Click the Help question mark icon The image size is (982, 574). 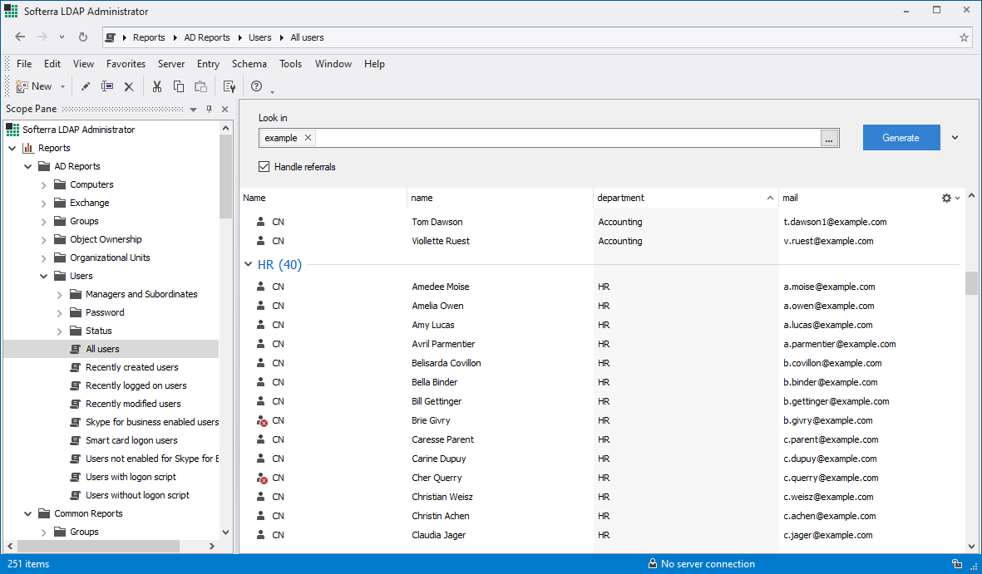(x=257, y=86)
